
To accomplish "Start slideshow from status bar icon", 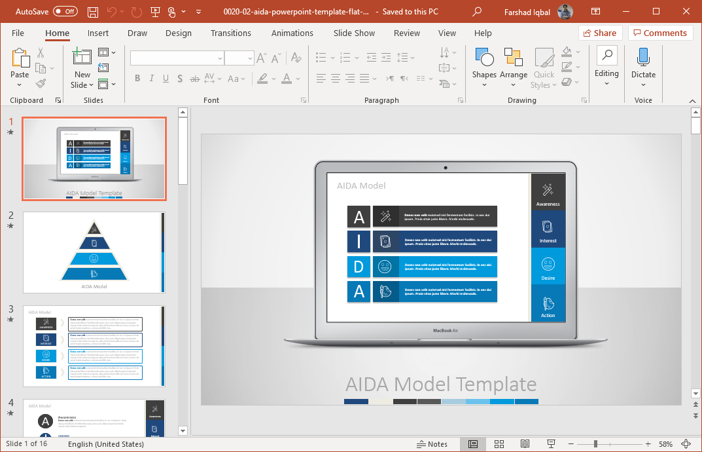I will [551, 444].
